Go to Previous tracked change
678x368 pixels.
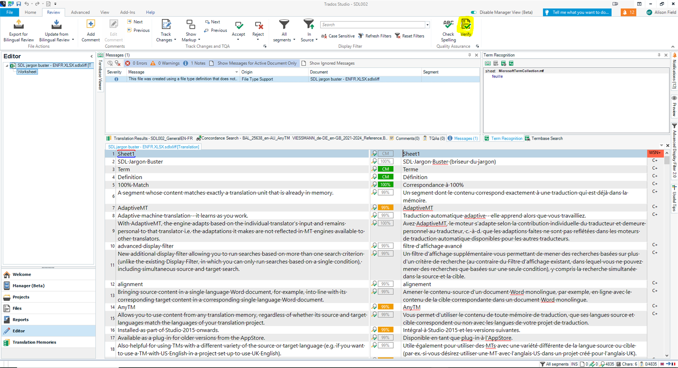click(216, 30)
